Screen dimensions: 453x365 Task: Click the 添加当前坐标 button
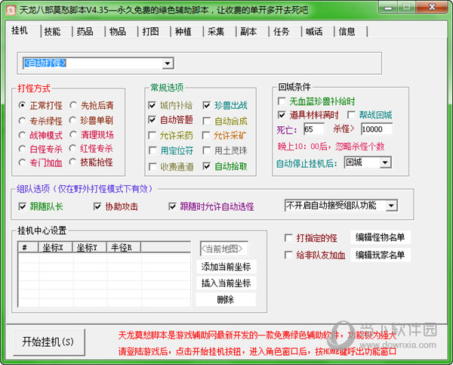pos(226,267)
